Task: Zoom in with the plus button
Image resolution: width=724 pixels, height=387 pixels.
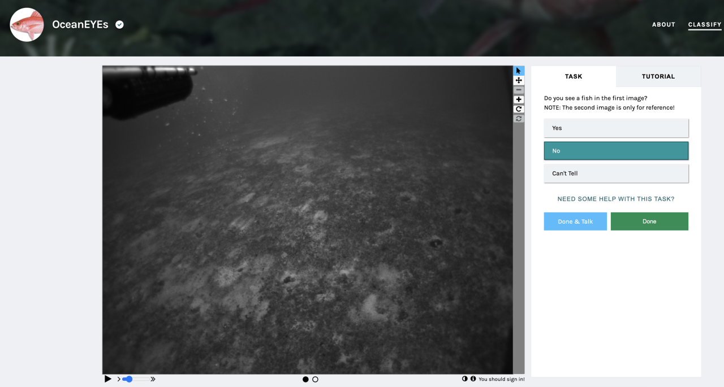Action: point(519,99)
